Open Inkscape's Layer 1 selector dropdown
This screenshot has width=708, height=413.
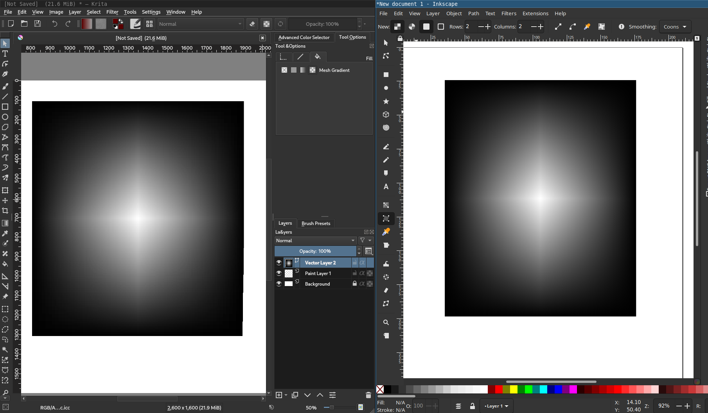tap(496, 406)
